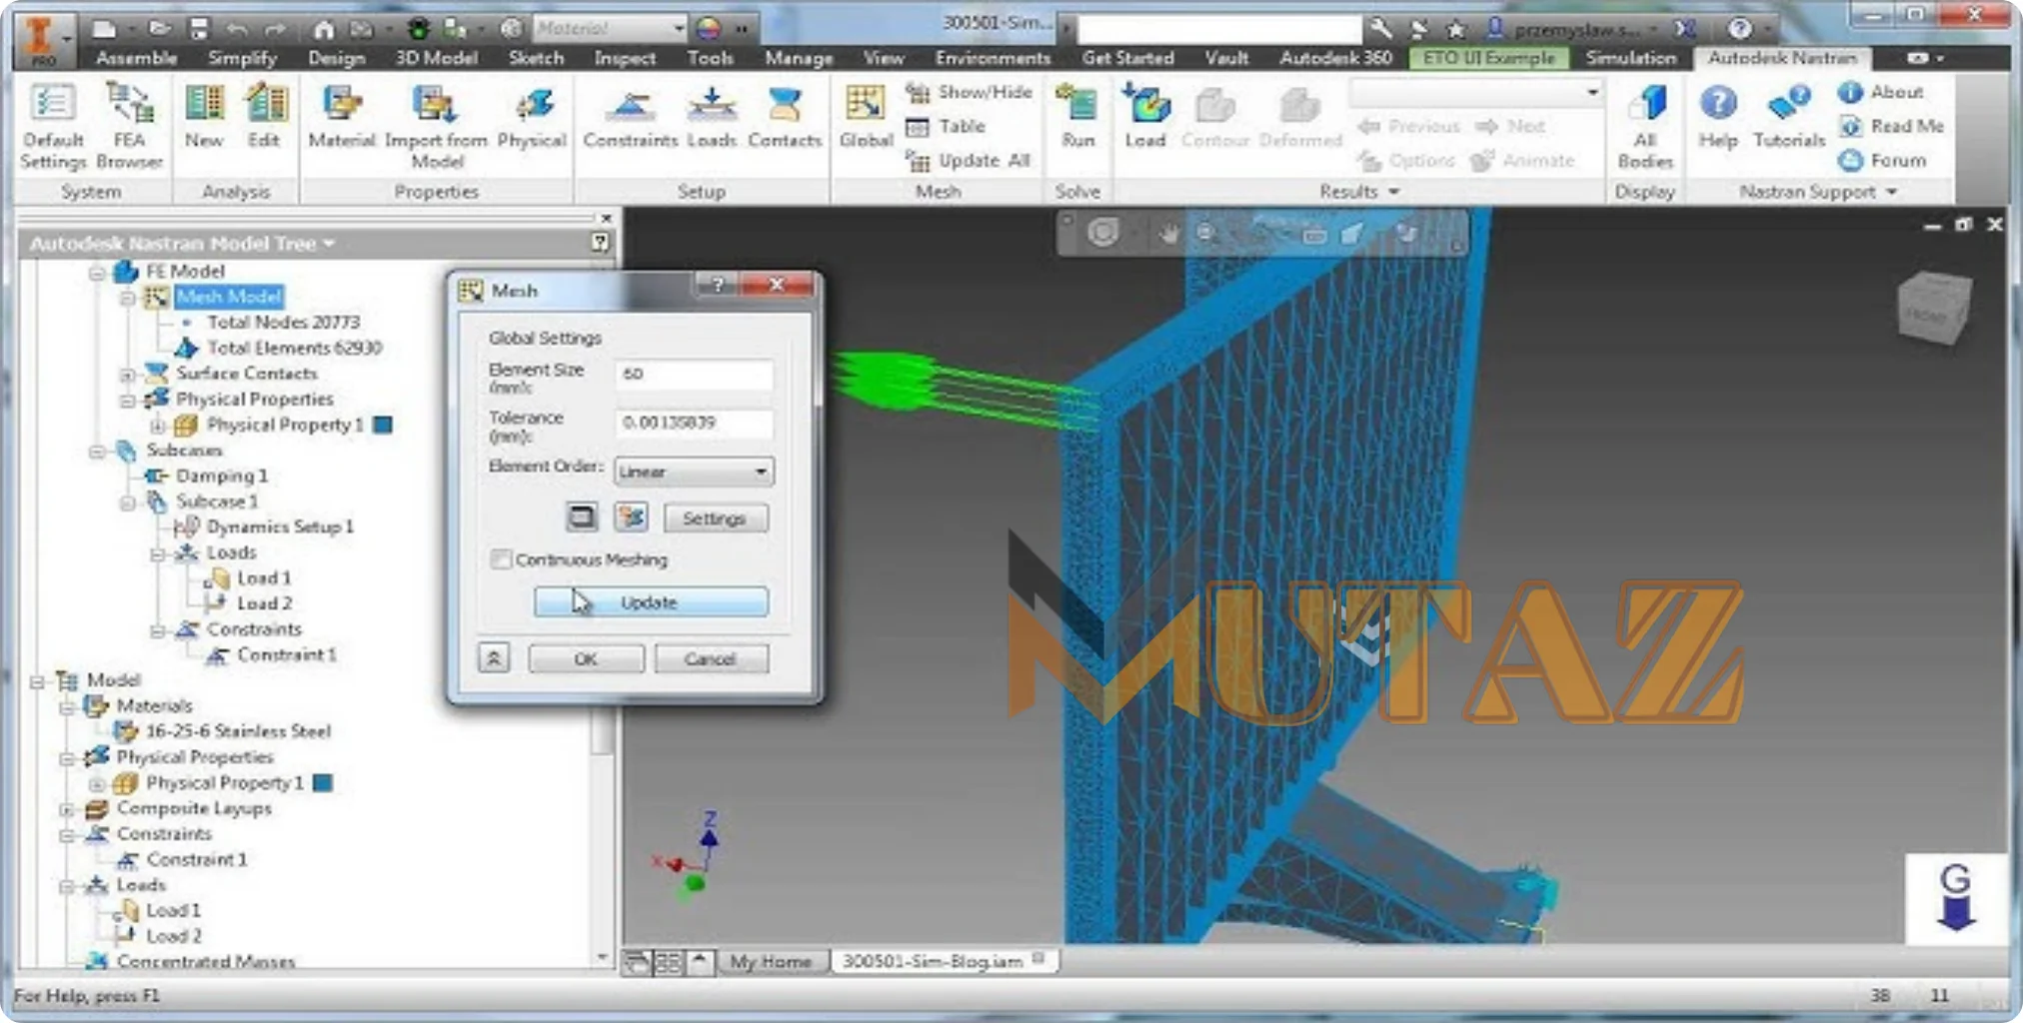
Task: Open Default Settings in System panel
Action: (53, 126)
